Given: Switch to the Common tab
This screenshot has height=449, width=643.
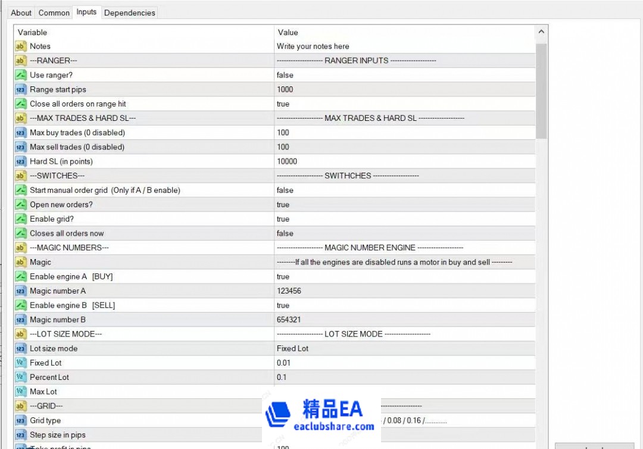Looking at the screenshot, I should (54, 13).
